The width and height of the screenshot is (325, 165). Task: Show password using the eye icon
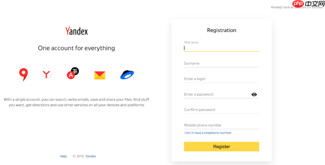click(x=254, y=94)
